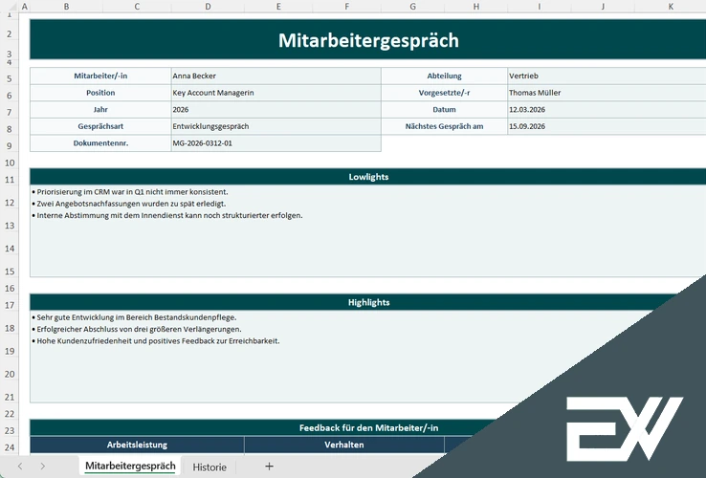This screenshot has width=706, height=478.
Task: Click the Hohe Kundenzufriedenheit line
Action: [x=156, y=340]
